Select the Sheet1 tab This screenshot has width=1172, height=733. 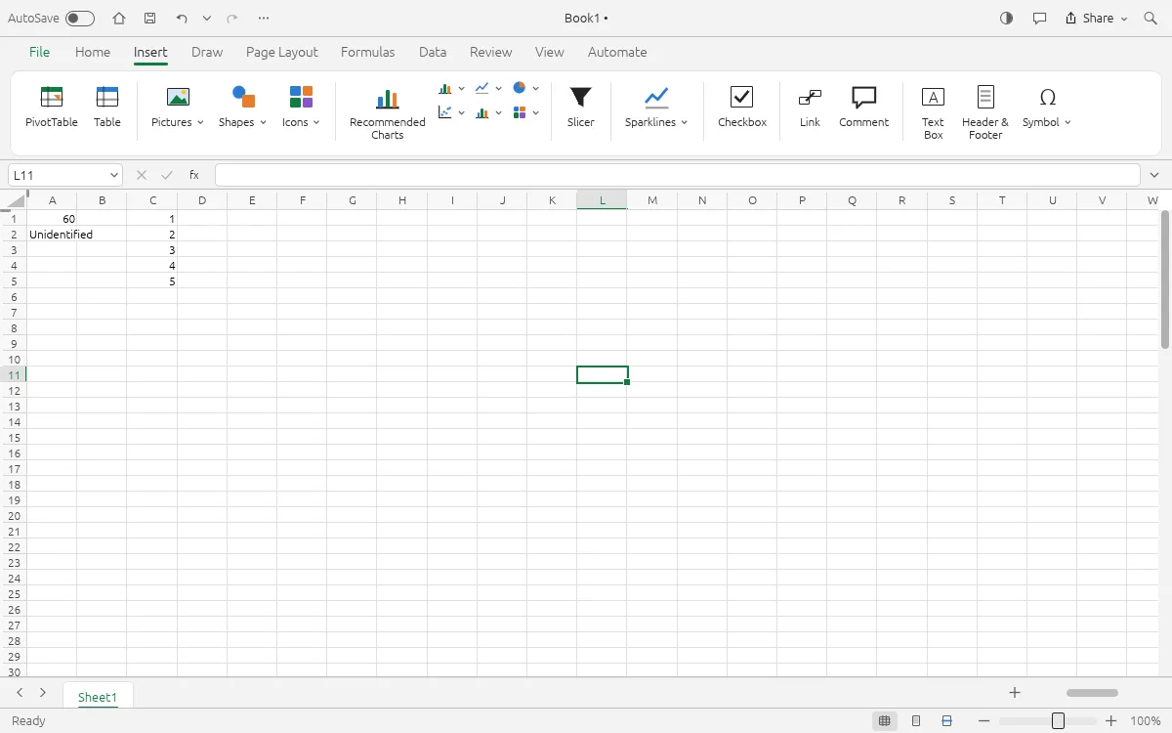coord(98,697)
